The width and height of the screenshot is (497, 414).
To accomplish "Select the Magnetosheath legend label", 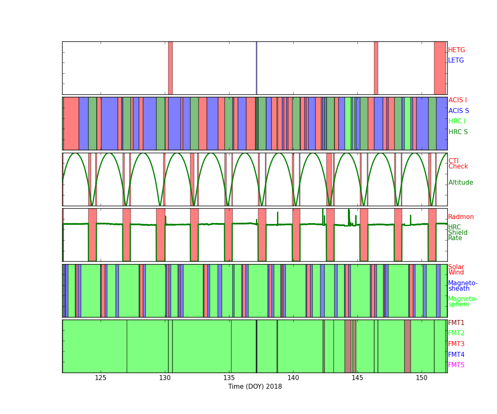I will [463, 286].
